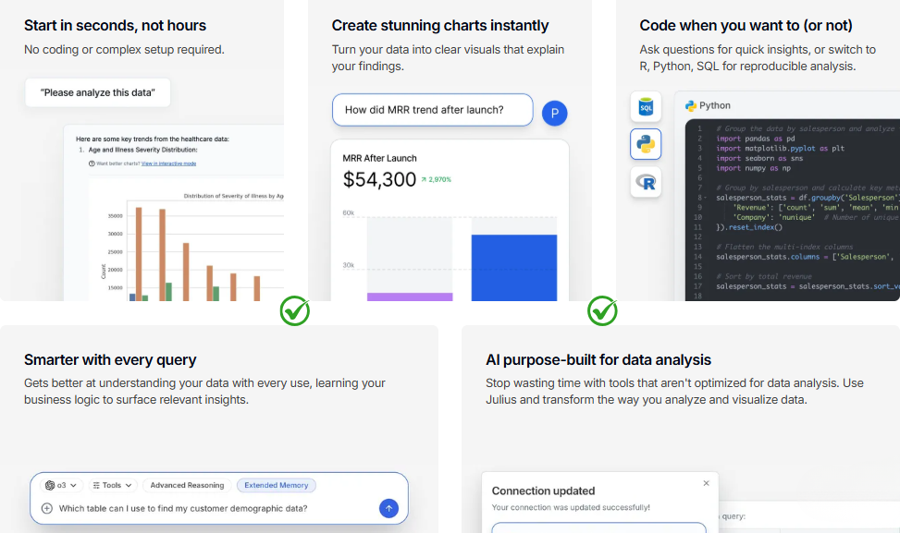Click the green checkmark below the charts card

294,311
